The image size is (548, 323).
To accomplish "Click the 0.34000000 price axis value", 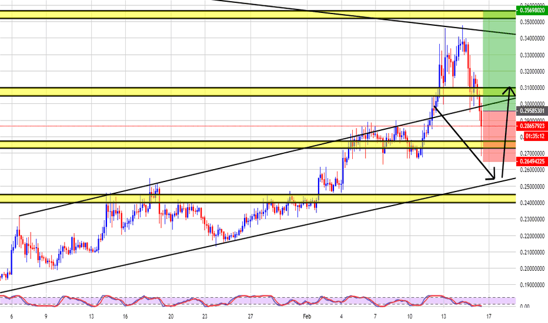I will [532, 38].
